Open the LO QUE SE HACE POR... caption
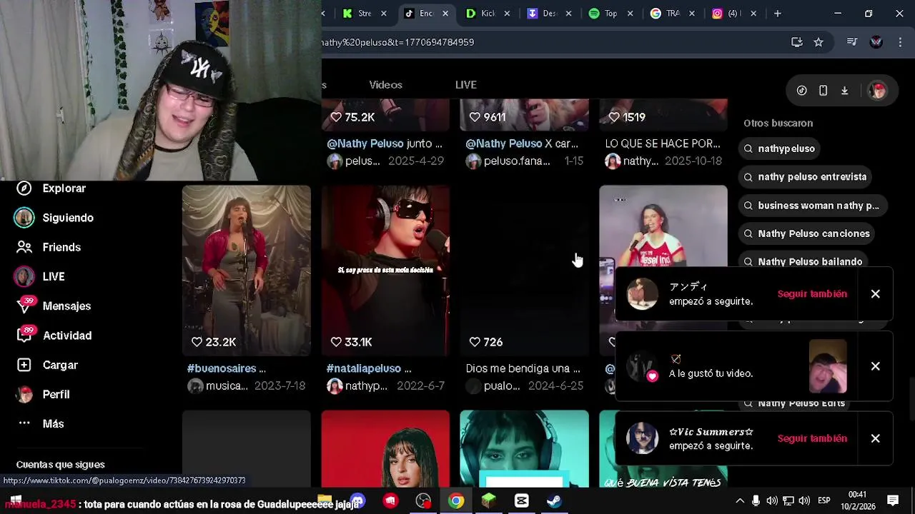The height and width of the screenshot is (514, 915). point(663,143)
